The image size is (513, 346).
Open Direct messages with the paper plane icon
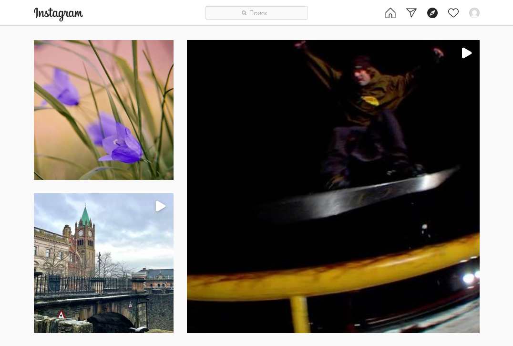pos(411,13)
